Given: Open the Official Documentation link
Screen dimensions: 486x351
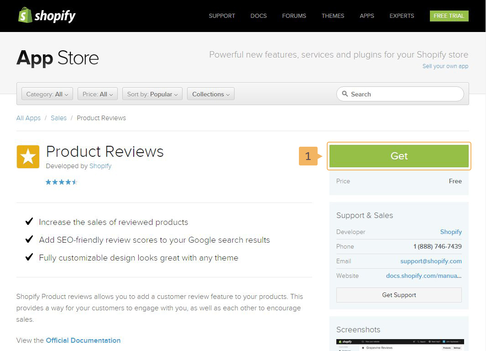Looking at the screenshot, I should point(83,340).
